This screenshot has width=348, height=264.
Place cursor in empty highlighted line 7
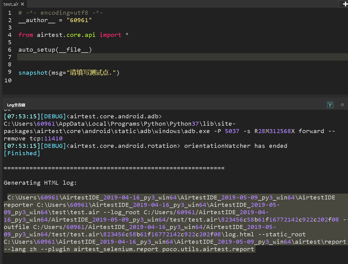coord(182,57)
